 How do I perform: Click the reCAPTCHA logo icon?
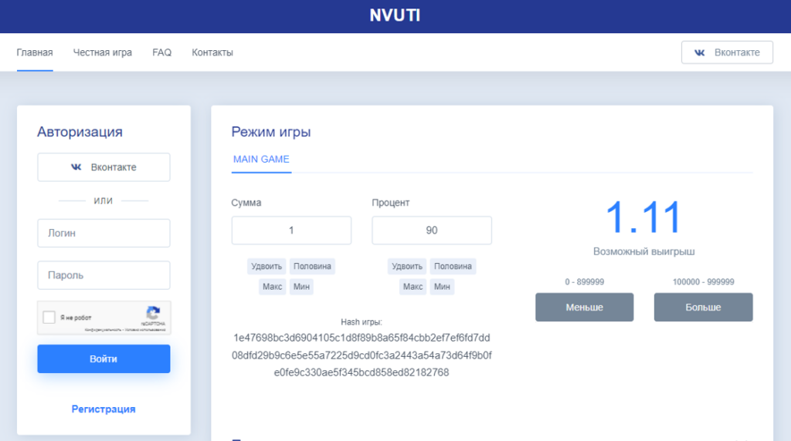click(154, 313)
